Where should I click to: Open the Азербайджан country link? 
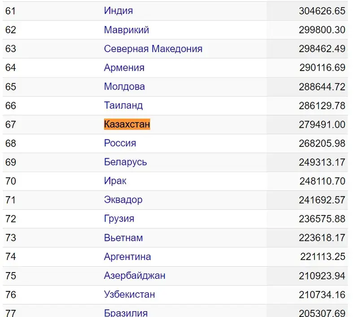coord(135,276)
